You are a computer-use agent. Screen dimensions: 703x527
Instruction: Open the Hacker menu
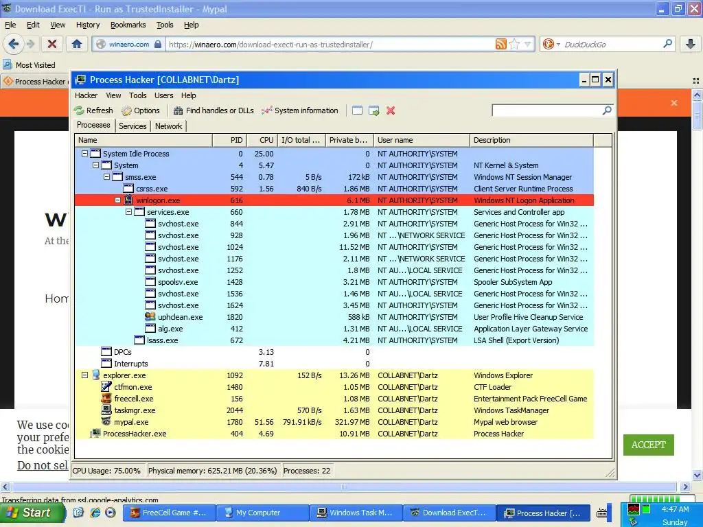(86, 95)
